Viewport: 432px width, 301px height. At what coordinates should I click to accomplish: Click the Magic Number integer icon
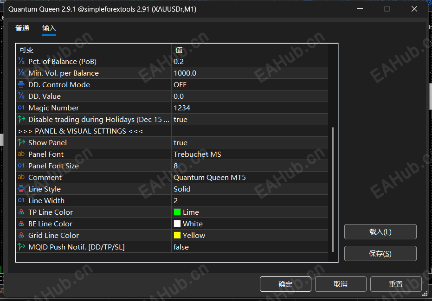(21, 108)
